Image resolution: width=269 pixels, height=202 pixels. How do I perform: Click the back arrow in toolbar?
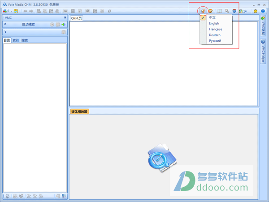25,11
